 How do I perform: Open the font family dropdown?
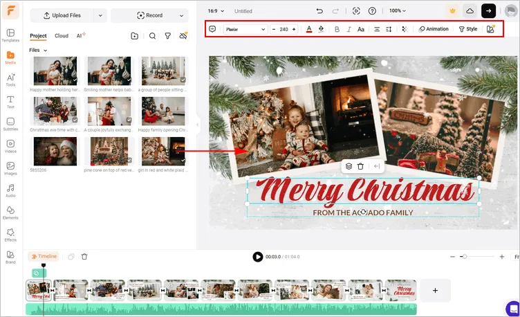[245, 29]
